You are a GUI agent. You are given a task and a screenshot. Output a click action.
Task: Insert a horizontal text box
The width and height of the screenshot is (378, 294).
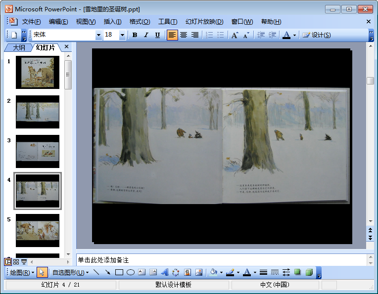142,272
